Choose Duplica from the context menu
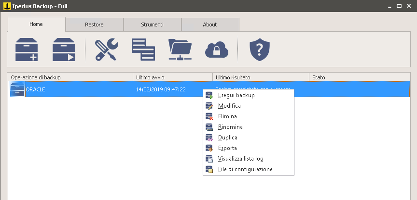The image size is (417, 200). 249,138
